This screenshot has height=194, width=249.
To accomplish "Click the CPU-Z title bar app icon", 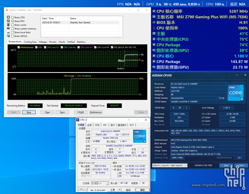I will (x=78, y=120).
